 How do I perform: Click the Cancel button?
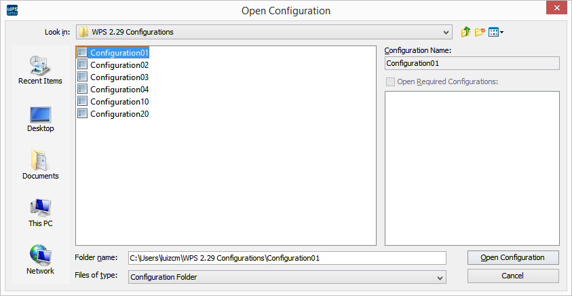(x=512, y=276)
